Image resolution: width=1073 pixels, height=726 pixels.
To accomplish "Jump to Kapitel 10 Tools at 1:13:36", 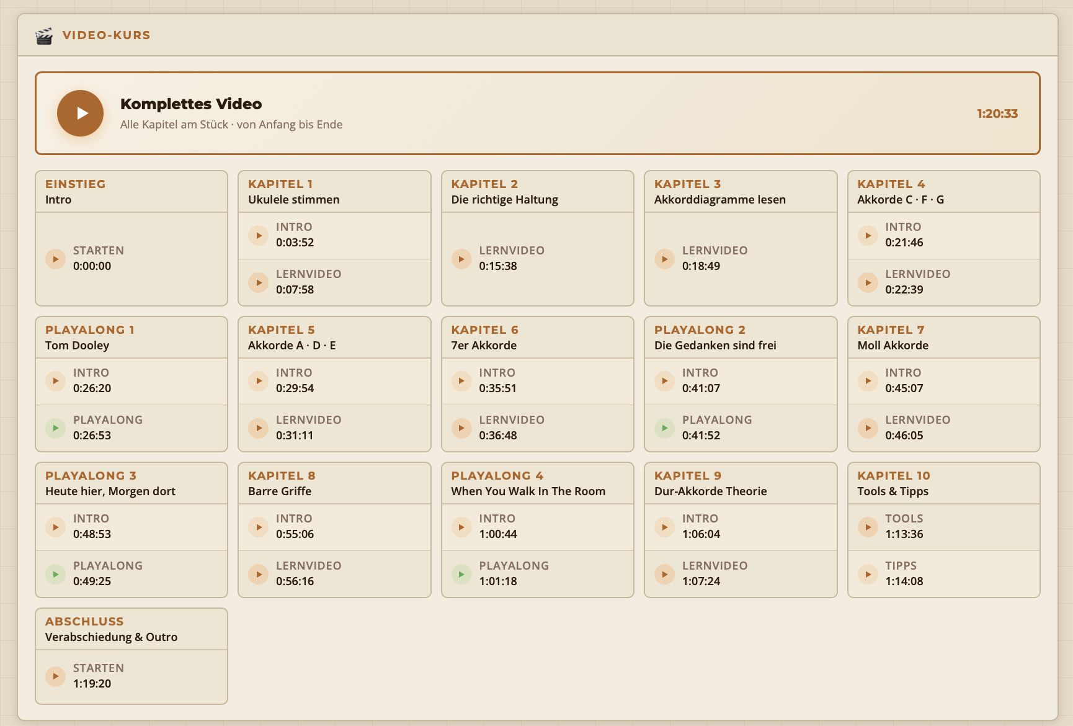I will coord(868,527).
